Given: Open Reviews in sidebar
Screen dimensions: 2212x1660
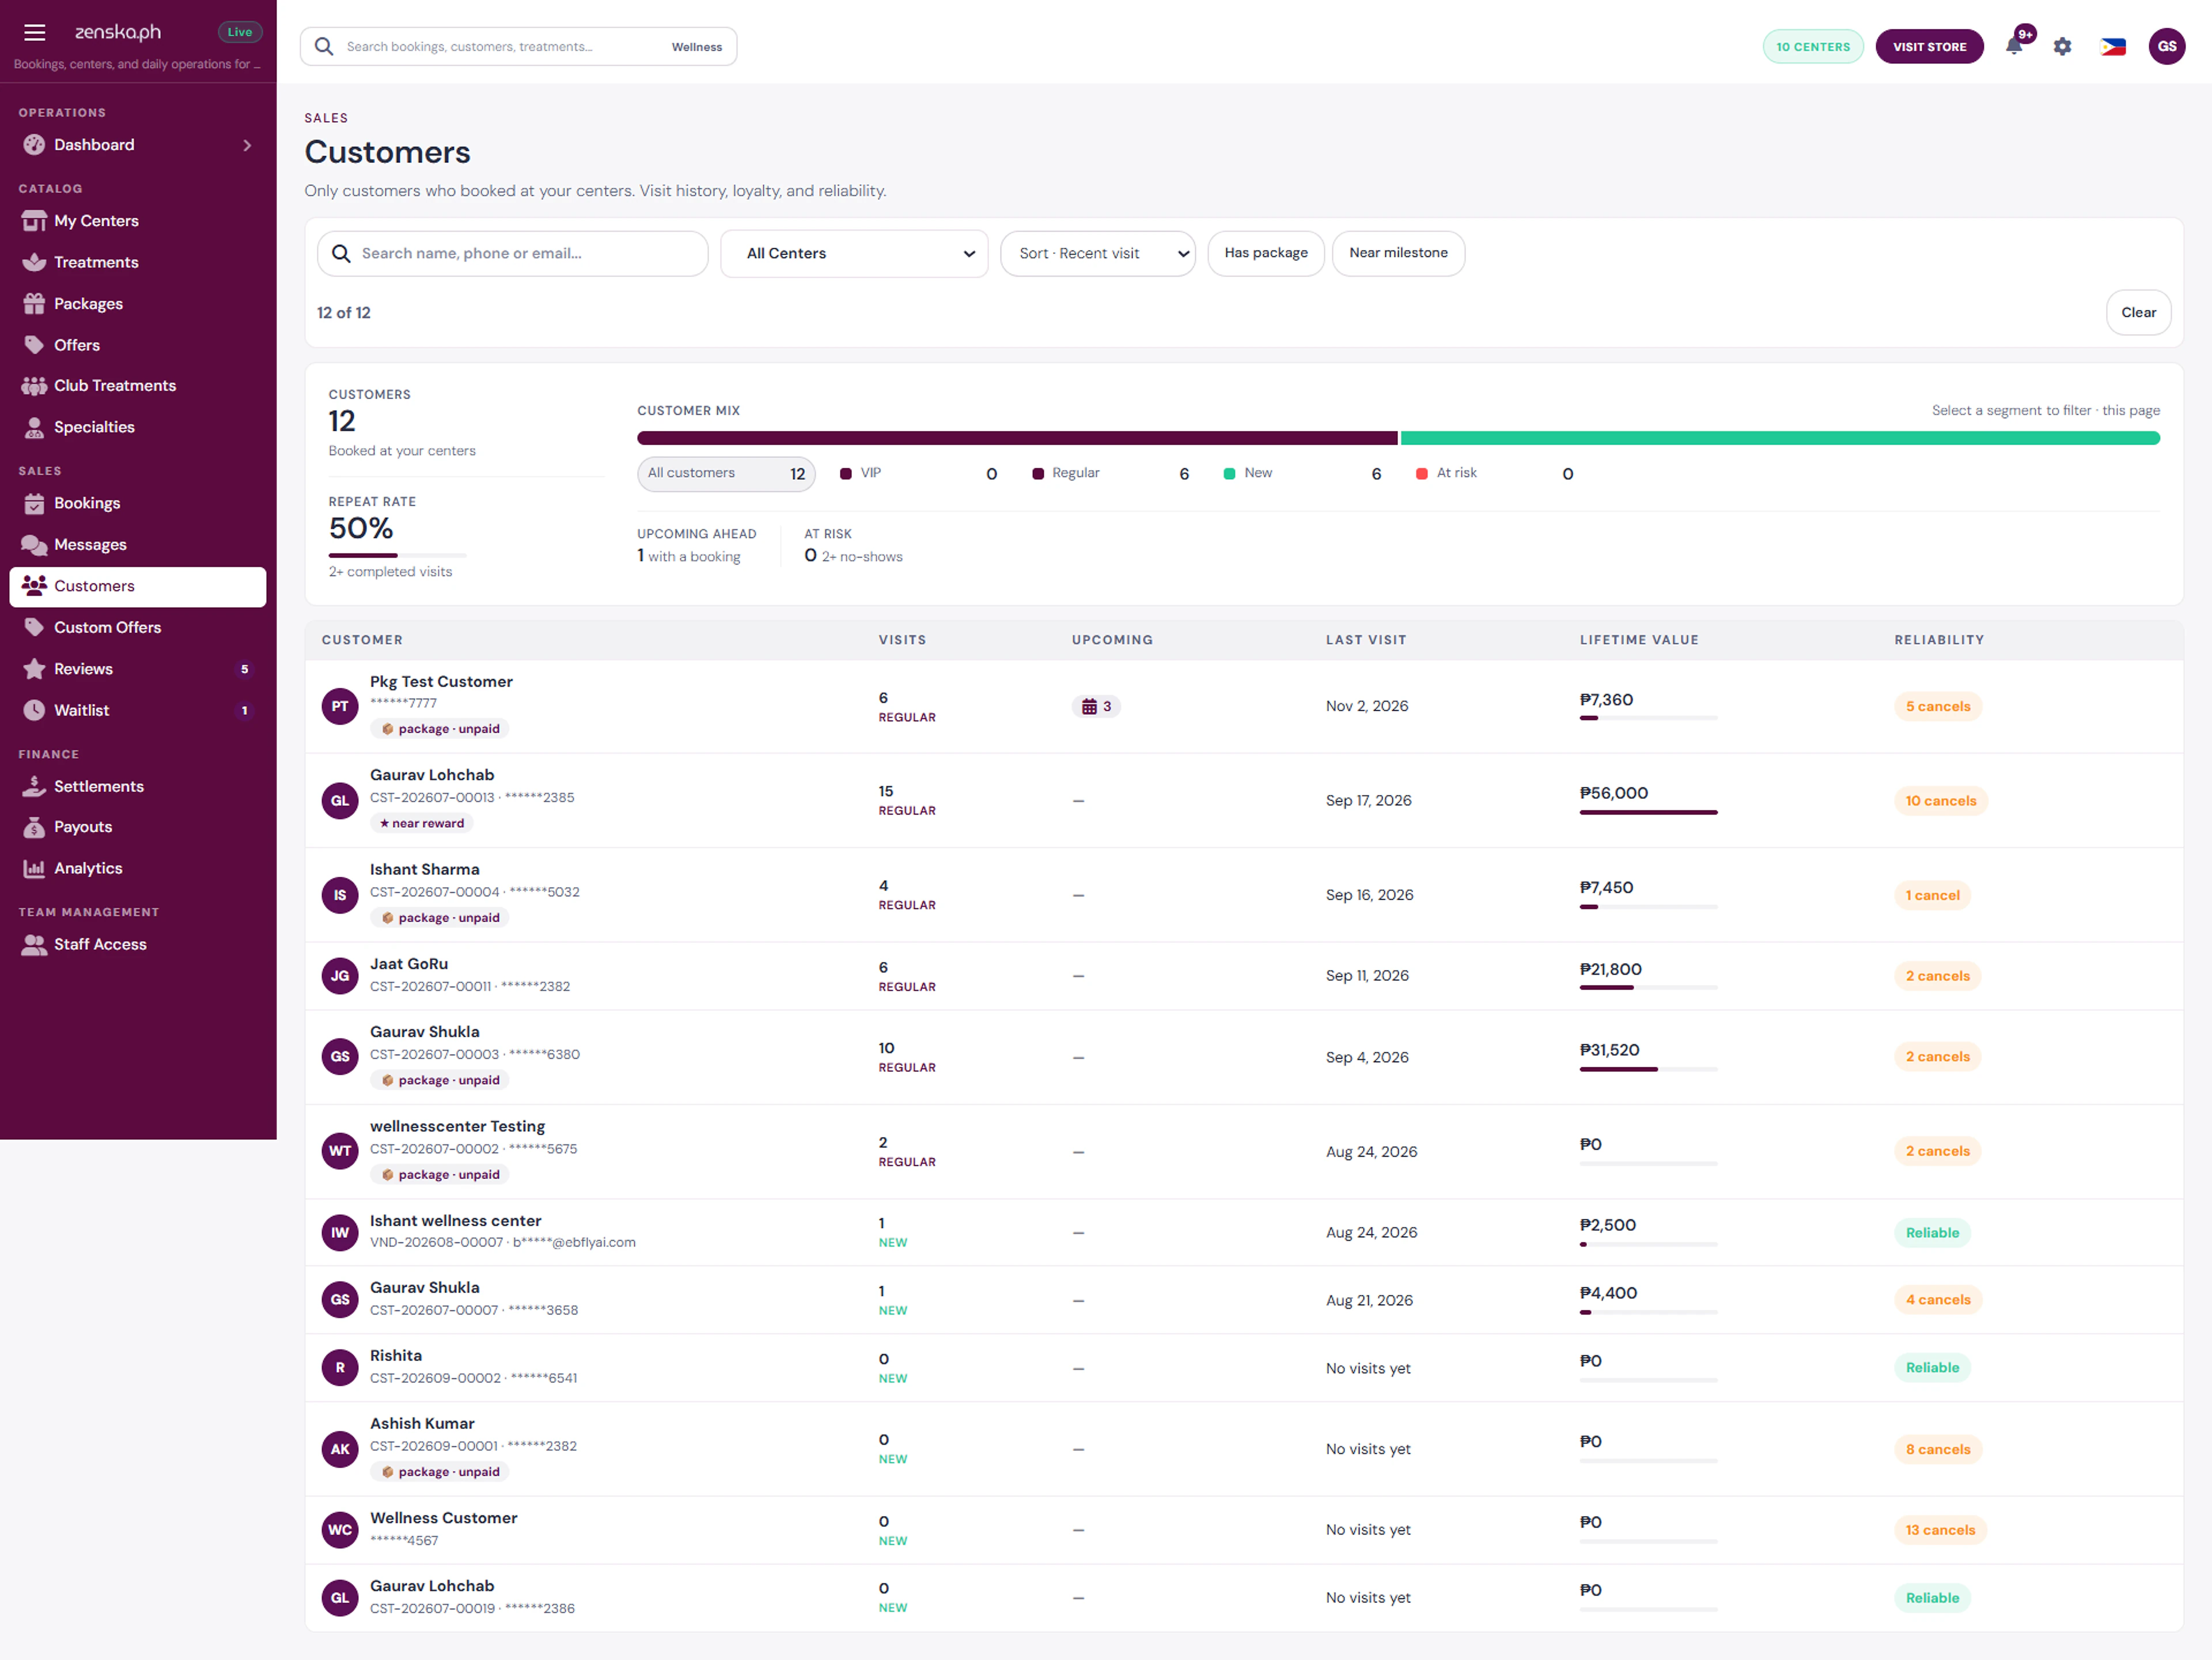Looking at the screenshot, I should click(138, 669).
